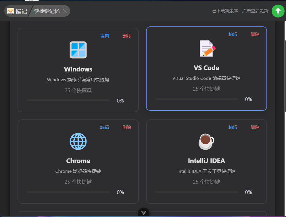
Task: Click the VS Code card progress bar
Action: point(197,99)
